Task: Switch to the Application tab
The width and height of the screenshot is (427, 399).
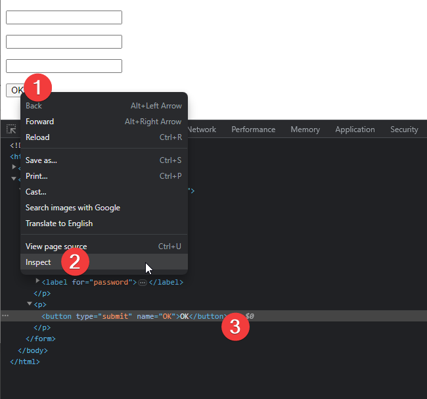Action: click(x=355, y=129)
